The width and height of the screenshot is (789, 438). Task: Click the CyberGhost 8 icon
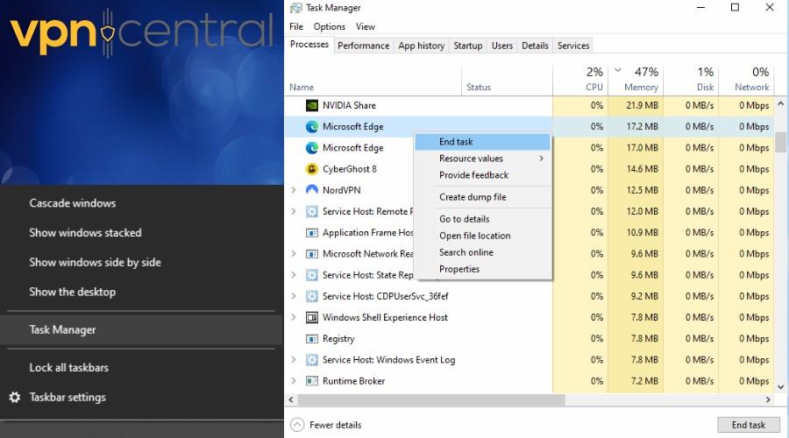click(x=312, y=169)
